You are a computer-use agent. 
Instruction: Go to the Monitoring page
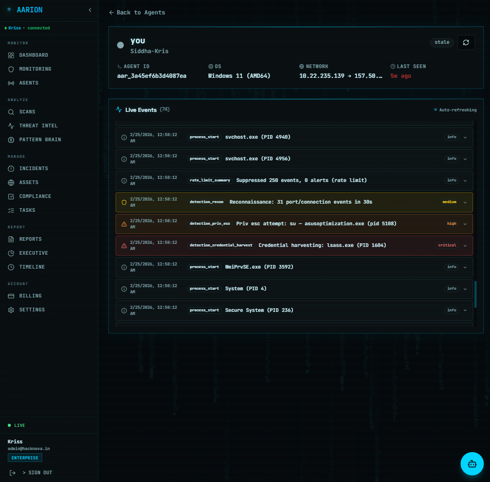pos(35,69)
